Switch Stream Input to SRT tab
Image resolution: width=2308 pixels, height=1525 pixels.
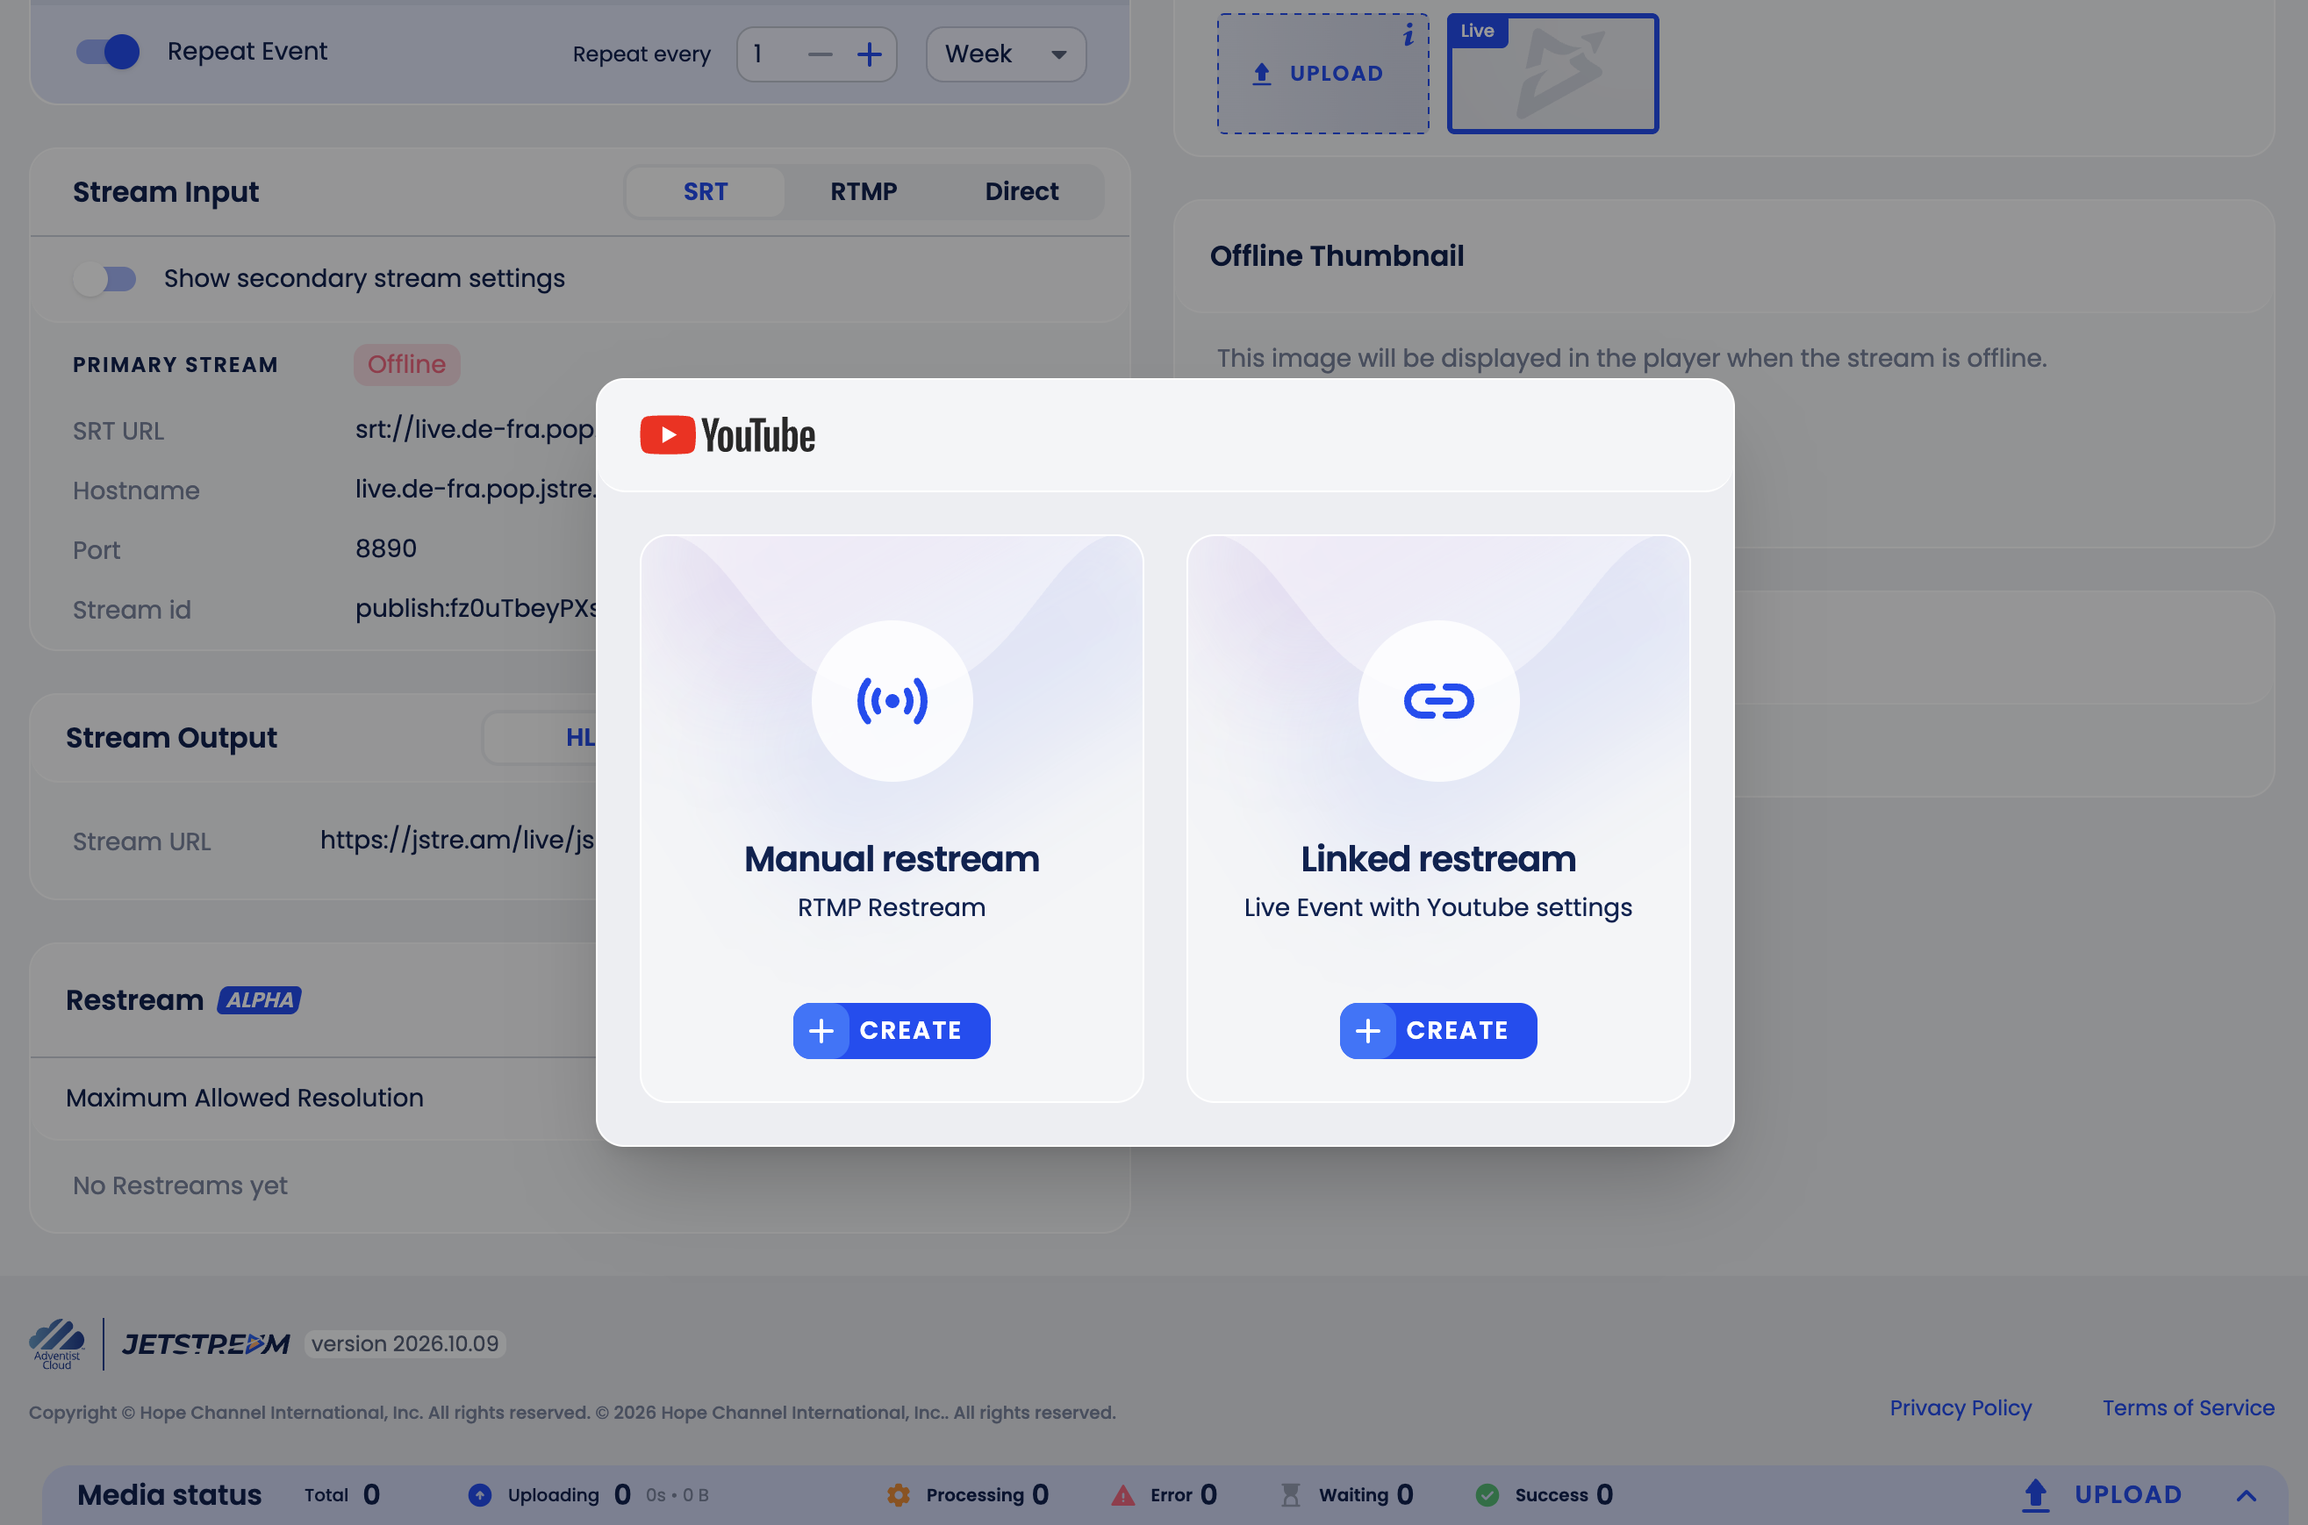tap(706, 191)
